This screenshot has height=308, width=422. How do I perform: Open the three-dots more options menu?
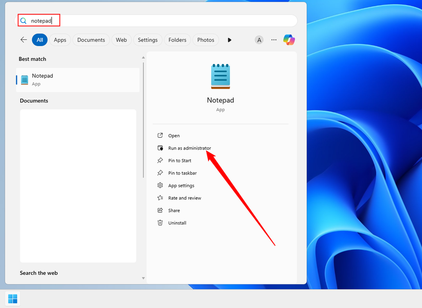click(274, 40)
